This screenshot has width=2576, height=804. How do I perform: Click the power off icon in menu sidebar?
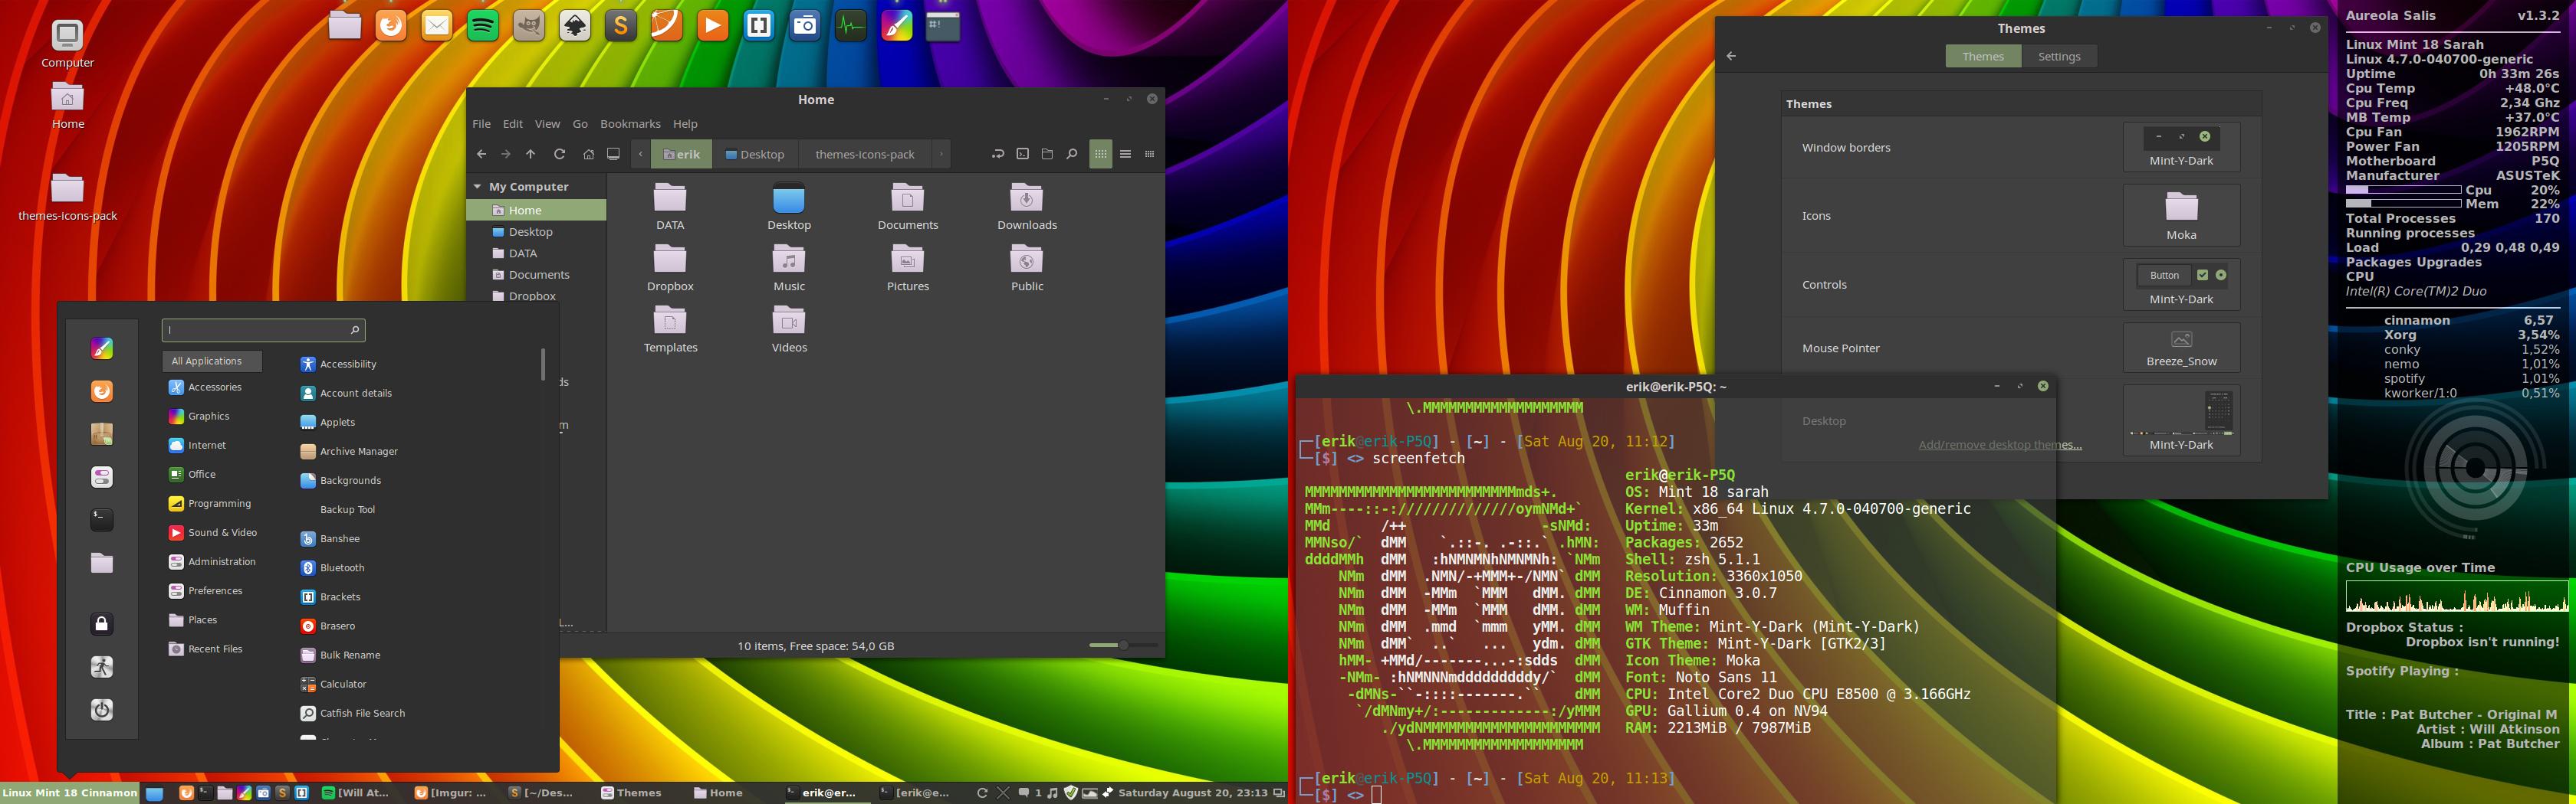[102, 710]
